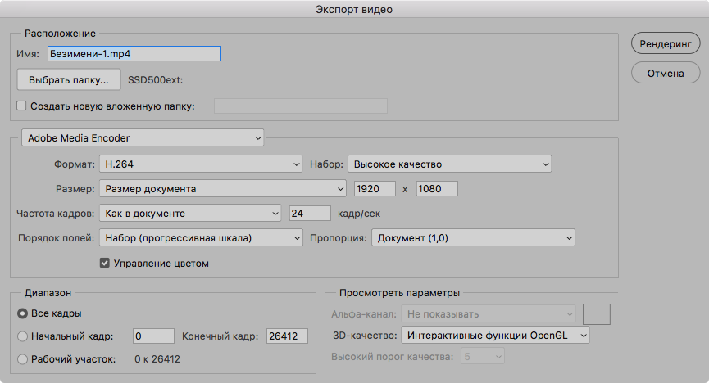
Task: Toggle Управление цветом checkbox
Action: click(104, 263)
